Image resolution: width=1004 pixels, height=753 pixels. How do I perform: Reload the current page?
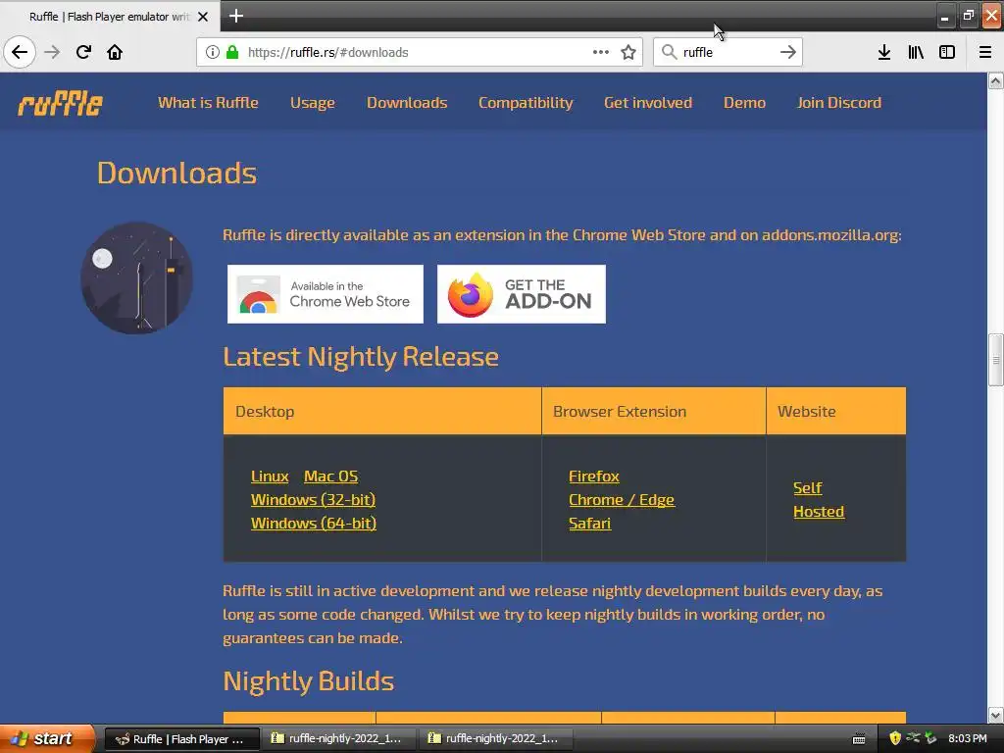(83, 52)
